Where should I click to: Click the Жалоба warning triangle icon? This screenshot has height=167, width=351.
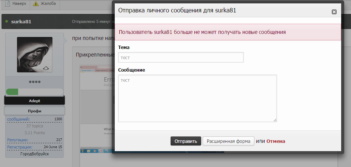pyautogui.click(x=36, y=4)
